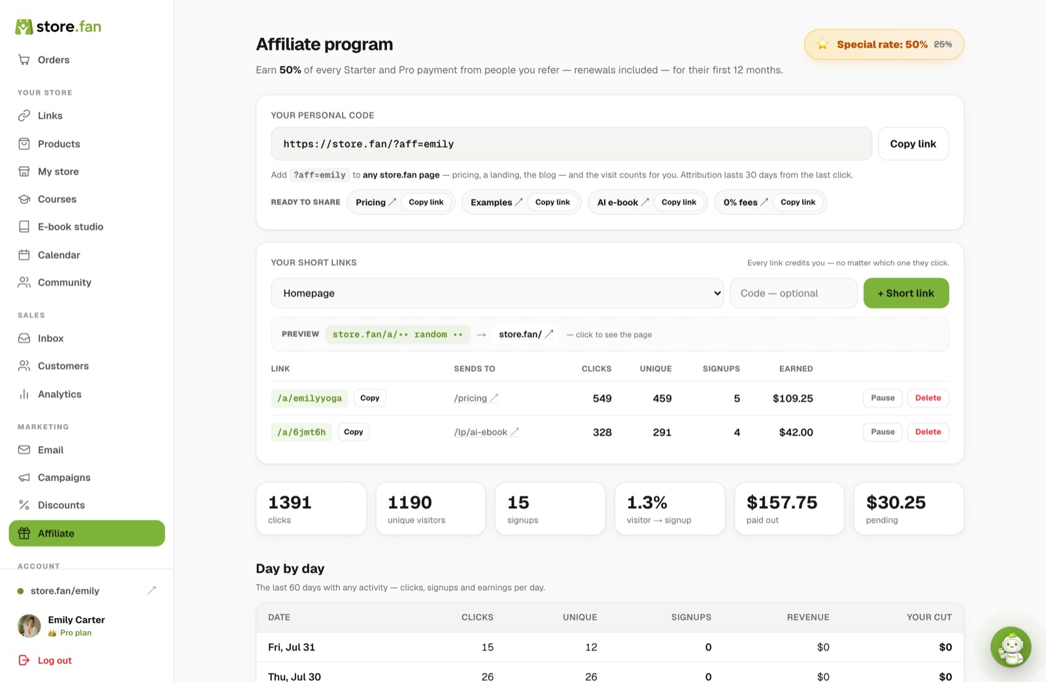Image resolution: width=1046 pixels, height=682 pixels.
Task: Click the Log out icon
Action: click(24, 660)
